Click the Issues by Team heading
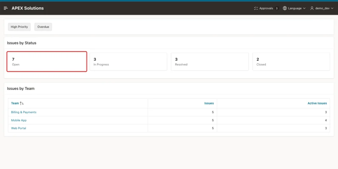 [x=21, y=88]
